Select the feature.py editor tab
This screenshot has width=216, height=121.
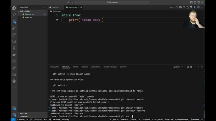pyautogui.click(x=73, y=7)
